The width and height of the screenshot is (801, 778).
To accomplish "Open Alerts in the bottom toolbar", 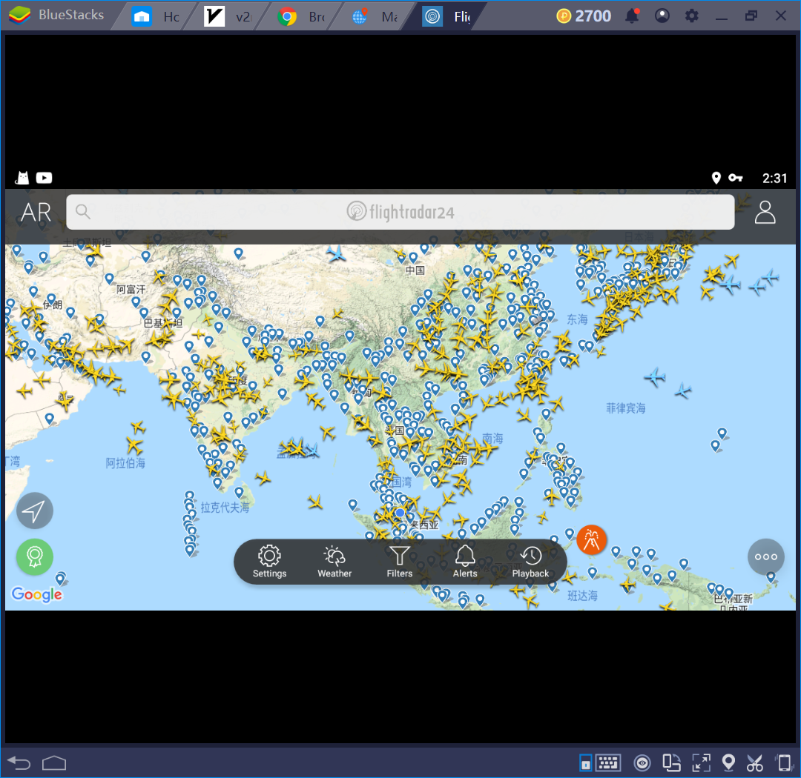I will coord(465,562).
